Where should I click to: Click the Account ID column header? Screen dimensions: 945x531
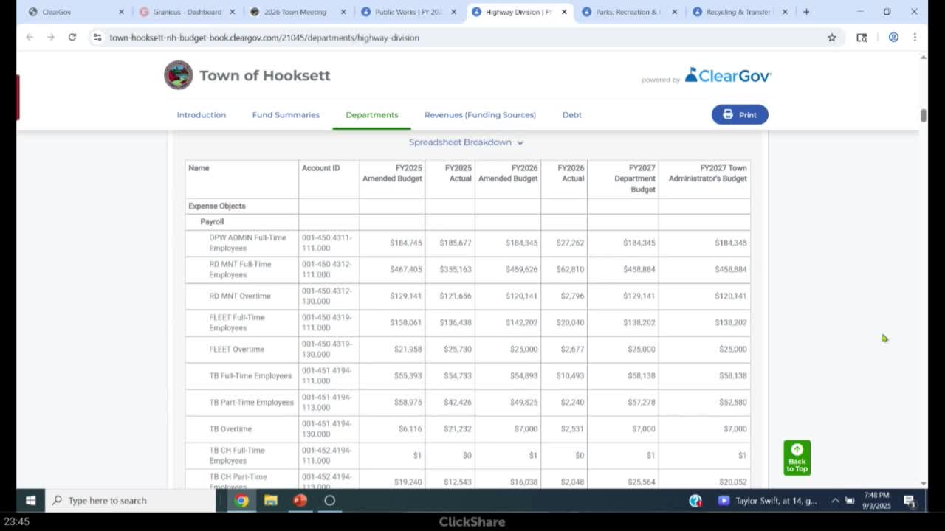[320, 168]
